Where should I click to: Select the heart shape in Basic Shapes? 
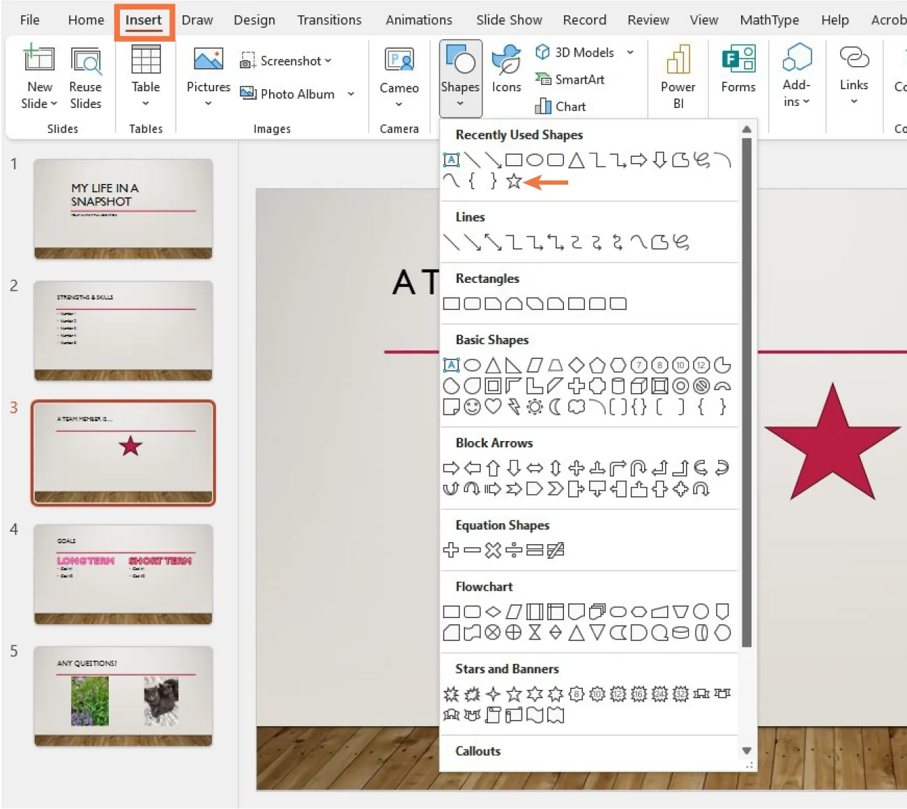pos(493,408)
